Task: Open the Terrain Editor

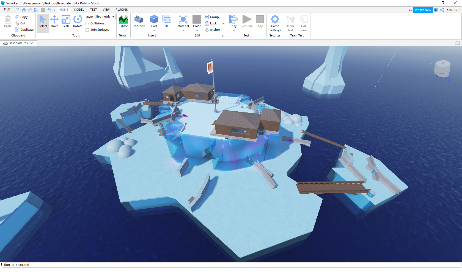Action: (123, 21)
